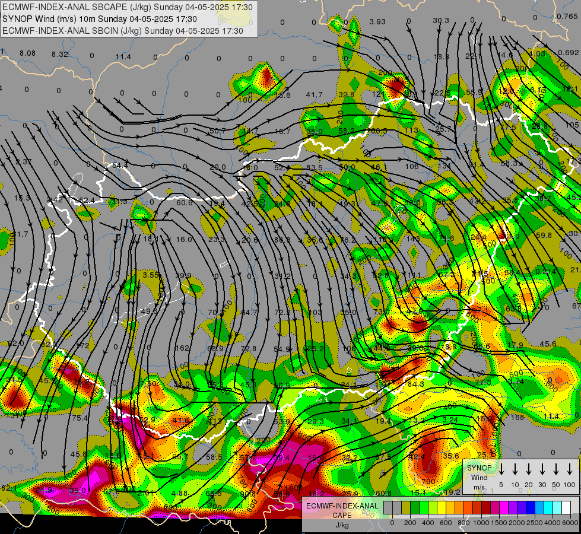Click the map value 75.4

click(x=80, y=418)
